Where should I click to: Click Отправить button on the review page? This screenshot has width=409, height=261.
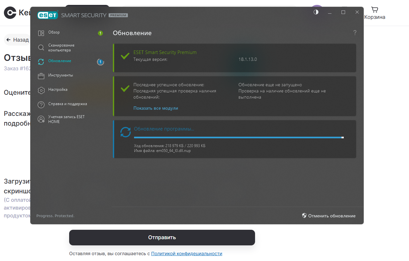tap(162, 238)
